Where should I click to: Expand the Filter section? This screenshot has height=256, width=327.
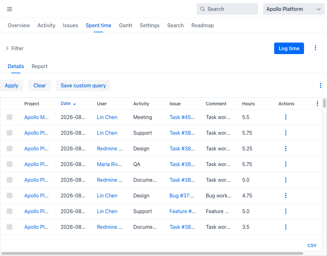(15, 49)
